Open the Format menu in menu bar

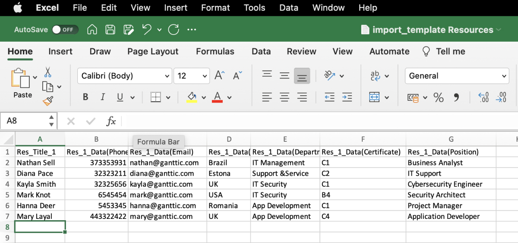pyautogui.click(x=215, y=8)
